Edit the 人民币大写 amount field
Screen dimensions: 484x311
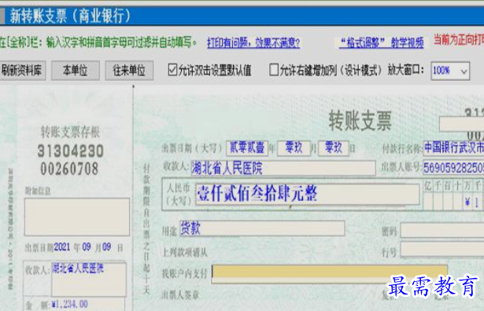pyautogui.click(x=307, y=194)
